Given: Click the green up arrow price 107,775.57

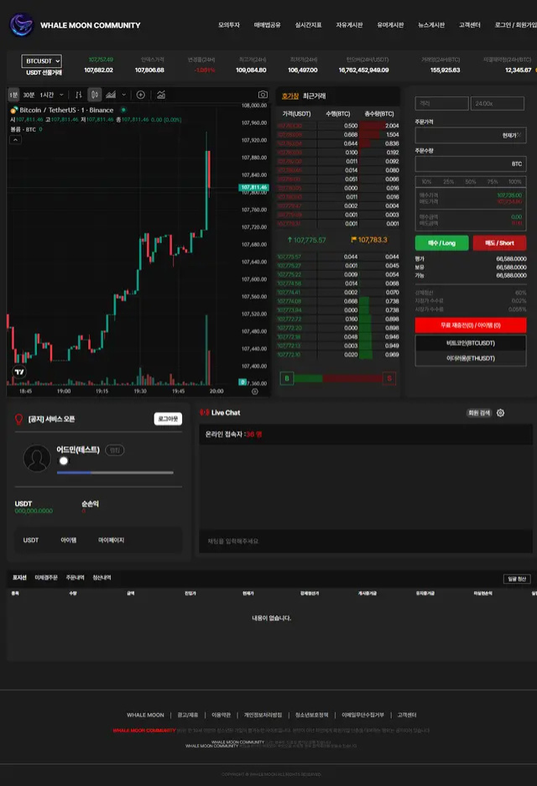Looking at the screenshot, I should 306,240.
